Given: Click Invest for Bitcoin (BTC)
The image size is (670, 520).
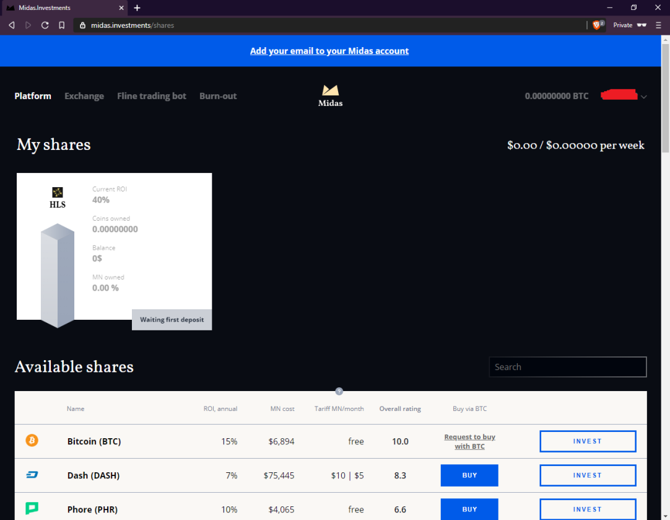Looking at the screenshot, I should [x=588, y=441].
